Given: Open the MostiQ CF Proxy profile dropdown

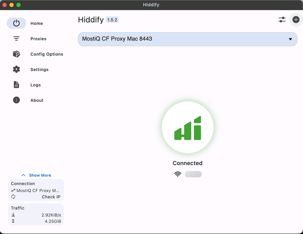Looking at the screenshot, I should [x=187, y=39].
